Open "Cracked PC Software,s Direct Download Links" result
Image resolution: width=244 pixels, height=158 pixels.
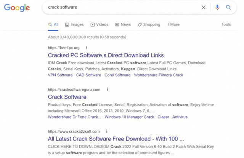tap(106, 55)
